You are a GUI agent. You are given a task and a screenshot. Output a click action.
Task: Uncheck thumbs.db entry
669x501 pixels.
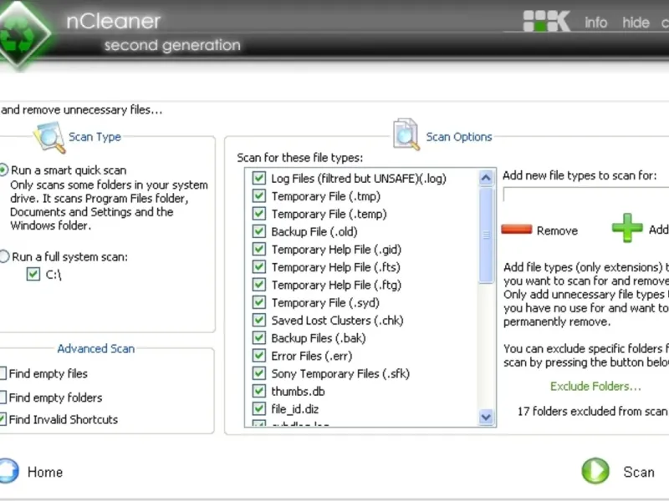[259, 391]
